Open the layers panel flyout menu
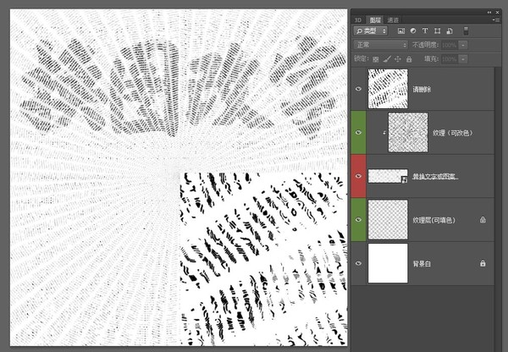 coord(495,19)
